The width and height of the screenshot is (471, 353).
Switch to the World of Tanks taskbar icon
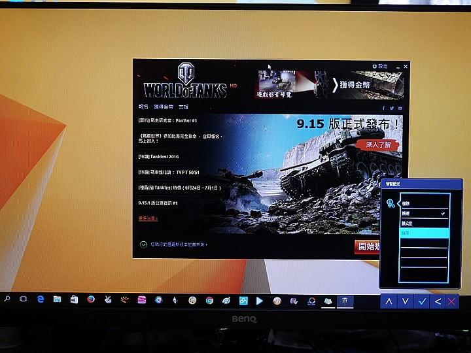345,301
